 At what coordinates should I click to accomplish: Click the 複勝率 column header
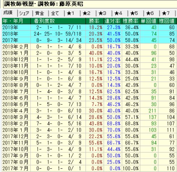tap(131, 21)
